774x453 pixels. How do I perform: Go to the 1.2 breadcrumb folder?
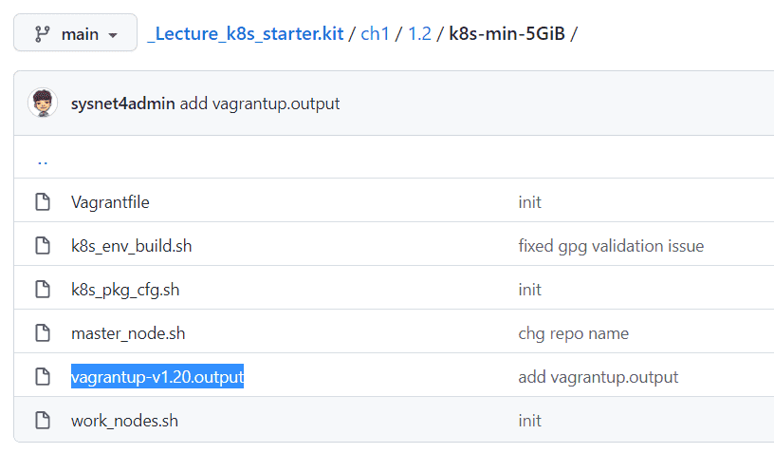pos(419,33)
